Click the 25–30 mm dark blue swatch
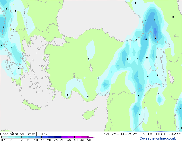182x141 pixels. (58, 137)
